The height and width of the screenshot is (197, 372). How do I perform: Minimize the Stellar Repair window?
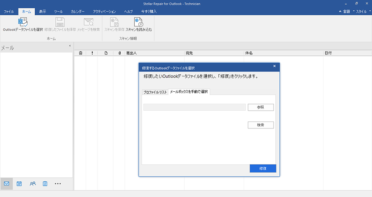pos(346,4)
